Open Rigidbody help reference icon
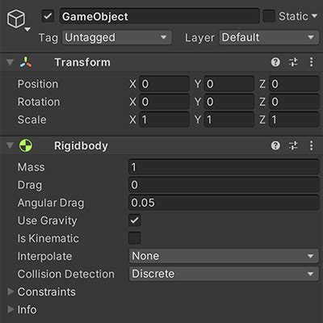 [x=275, y=145]
